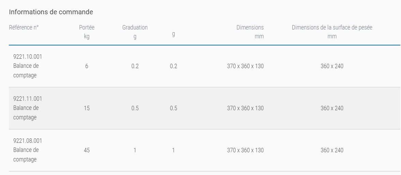This screenshot has width=401, height=175.
Task: Click the 370 x 360 x 130 in first row
Action: [245, 66]
